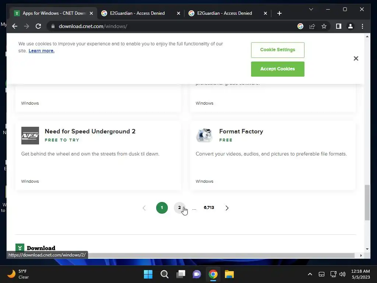Accept Cookies on the banner

(278, 69)
